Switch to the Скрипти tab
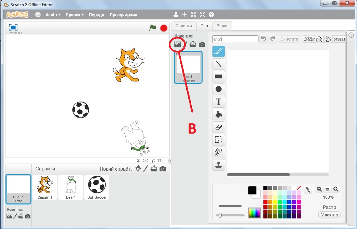Viewport: 357px width, 229px height. point(184,26)
